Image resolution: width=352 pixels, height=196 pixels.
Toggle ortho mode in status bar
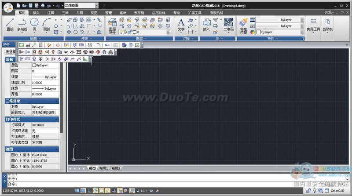(x=89, y=191)
